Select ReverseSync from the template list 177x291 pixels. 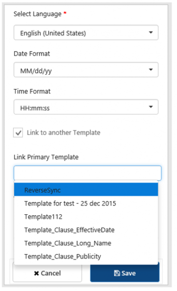pyautogui.click(x=86, y=189)
